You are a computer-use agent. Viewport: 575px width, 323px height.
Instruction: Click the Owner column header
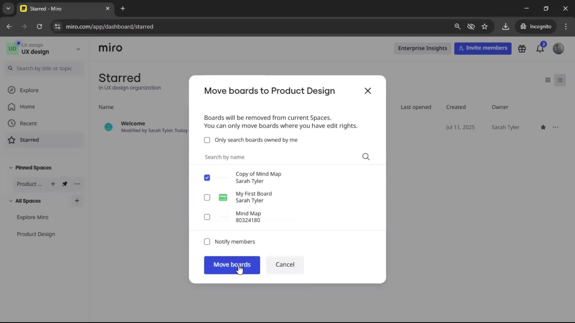500,107
